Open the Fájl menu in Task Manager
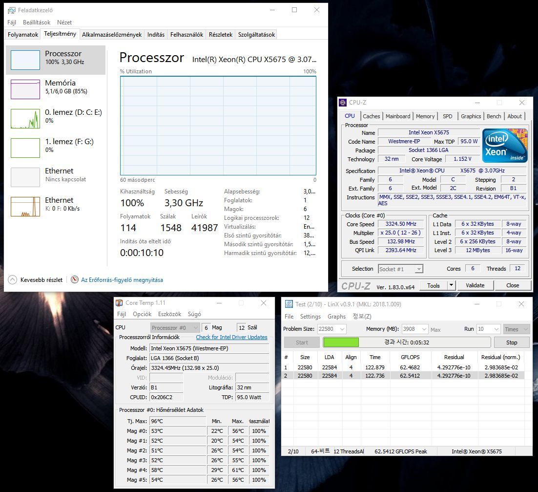 click(x=12, y=22)
